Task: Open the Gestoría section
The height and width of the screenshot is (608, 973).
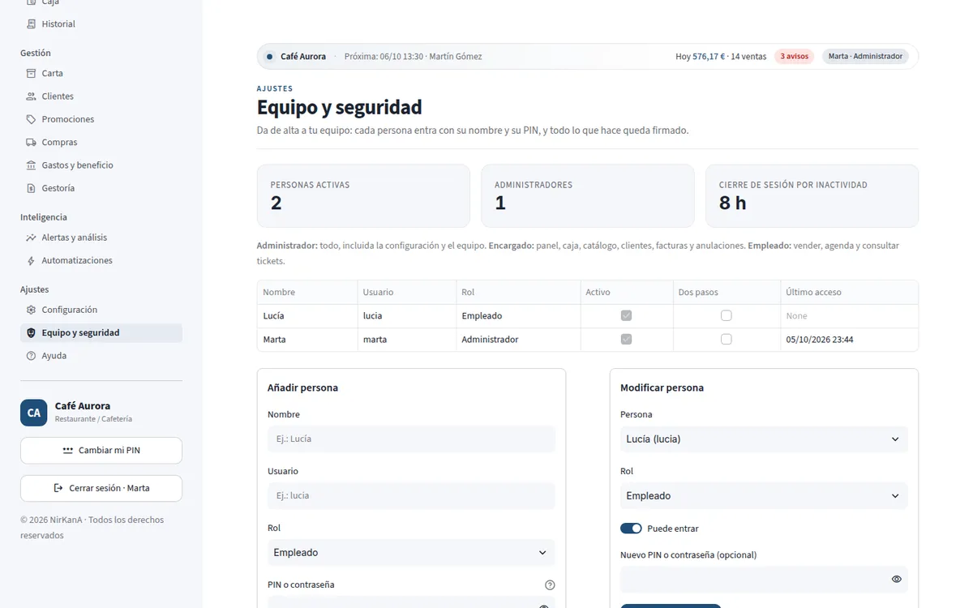Action: point(101,188)
